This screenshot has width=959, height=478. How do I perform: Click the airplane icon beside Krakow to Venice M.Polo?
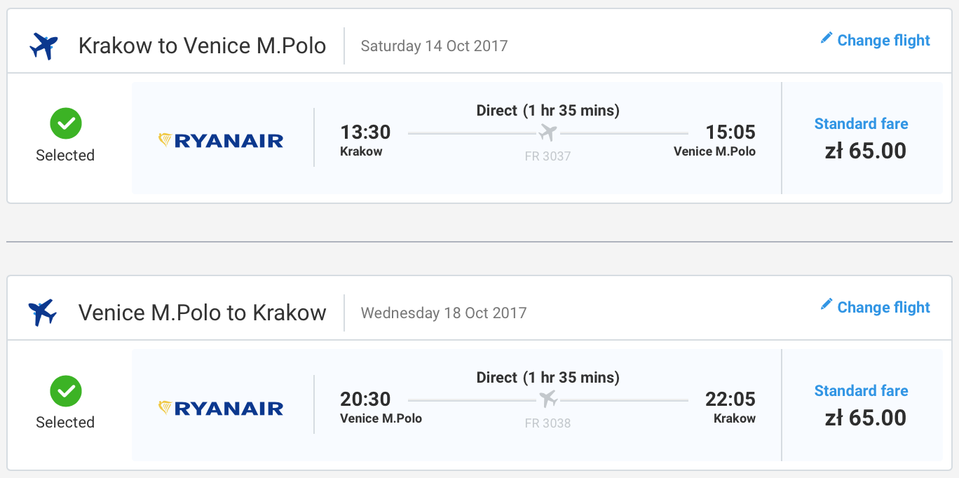[x=43, y=46]
